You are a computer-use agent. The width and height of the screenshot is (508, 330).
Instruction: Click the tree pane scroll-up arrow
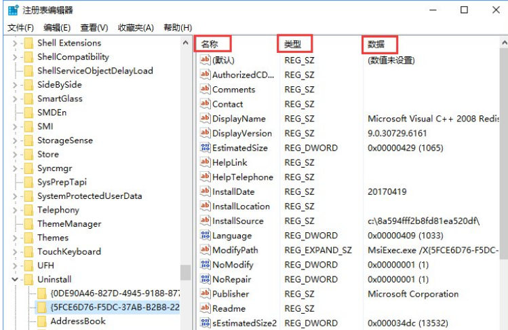pyautogui.click(x=186, y=43)
